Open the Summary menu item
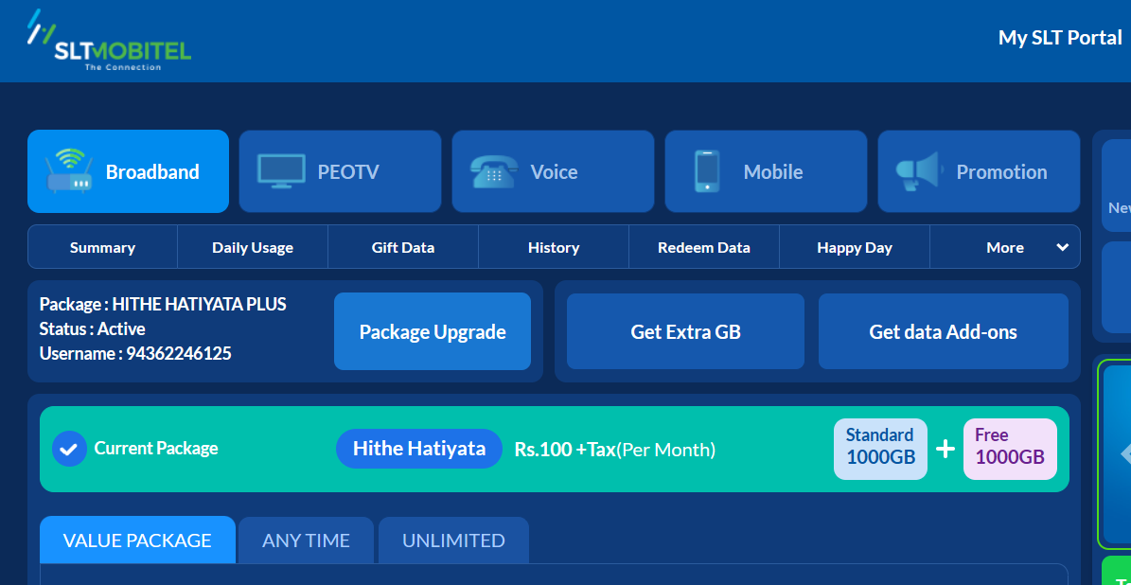Image resolution: width=1131 pixels, height=585 pixels. point(102,247)
